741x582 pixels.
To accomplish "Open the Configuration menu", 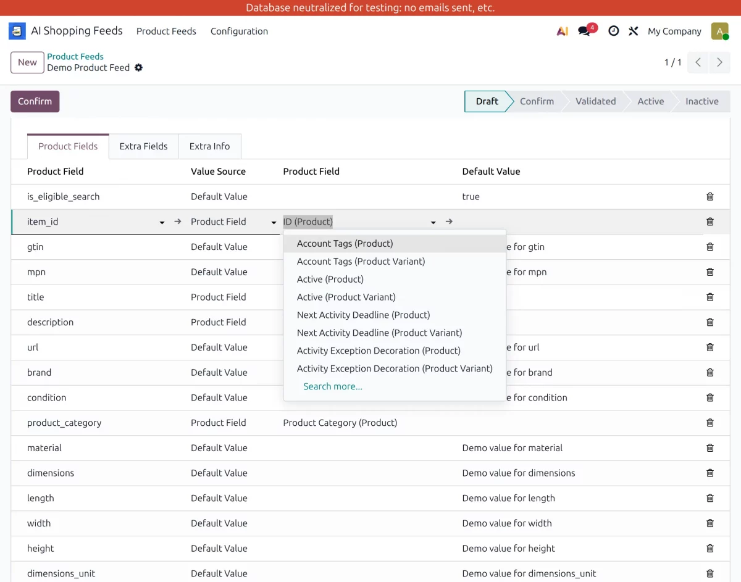I will [x=239, y=31].
